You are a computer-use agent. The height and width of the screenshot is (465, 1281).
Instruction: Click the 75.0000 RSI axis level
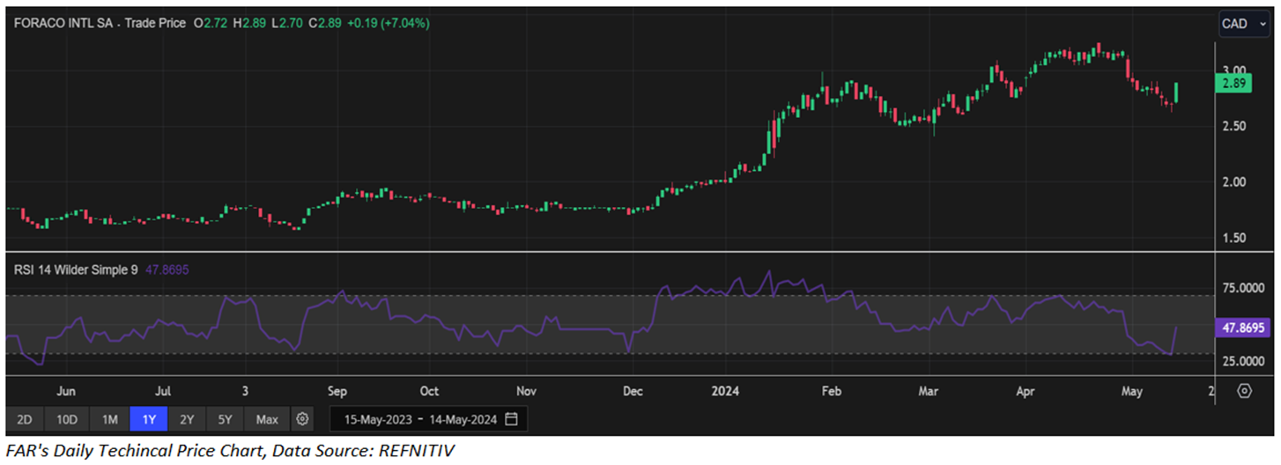1244,288
